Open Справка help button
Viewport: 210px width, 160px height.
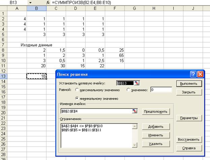pyautogui.click(x=189, y=148)
